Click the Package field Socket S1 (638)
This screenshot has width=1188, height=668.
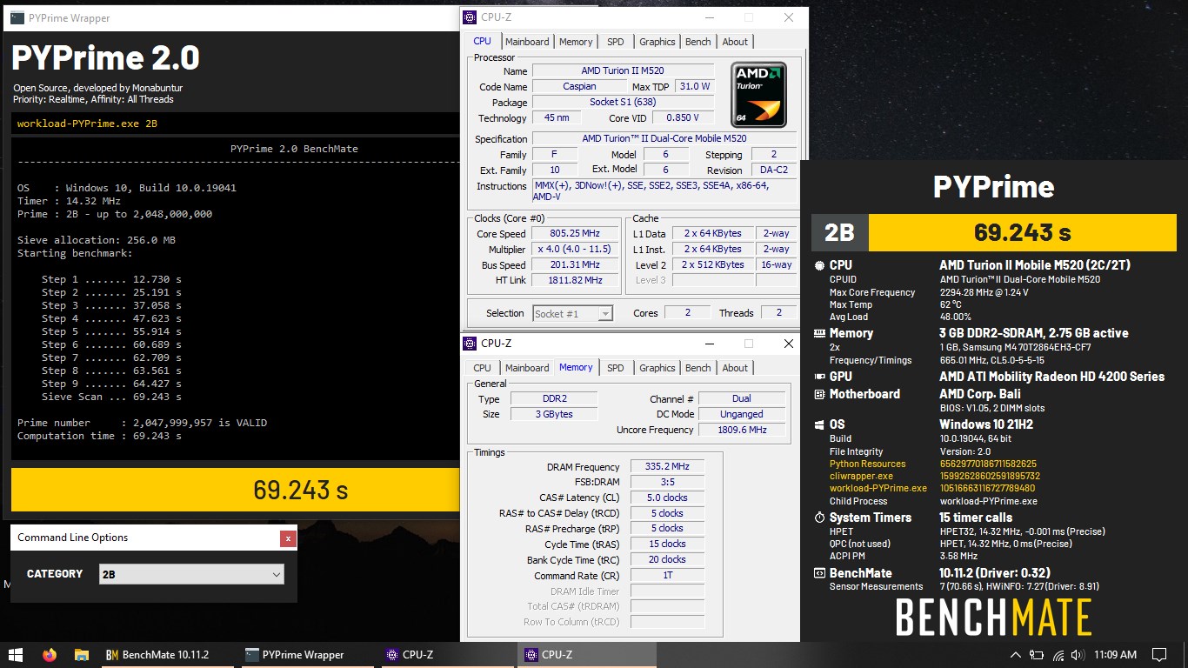coord(623,103)
